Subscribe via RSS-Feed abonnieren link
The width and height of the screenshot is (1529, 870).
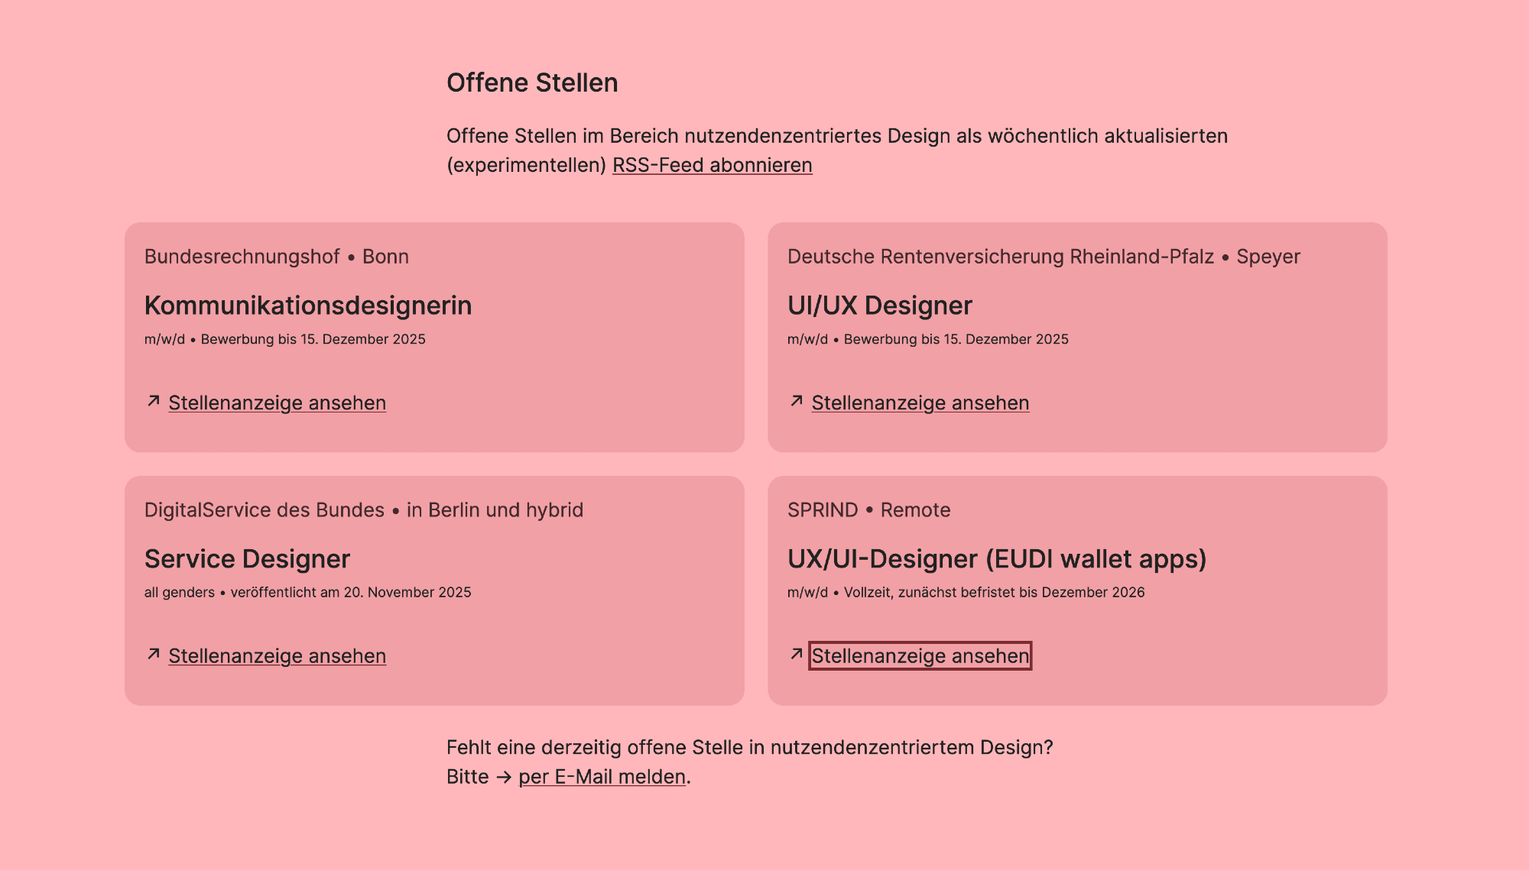(712, 165)
